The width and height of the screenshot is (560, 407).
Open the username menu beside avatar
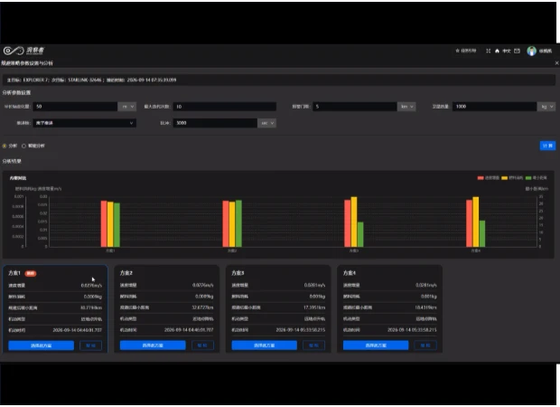point(546,51)
